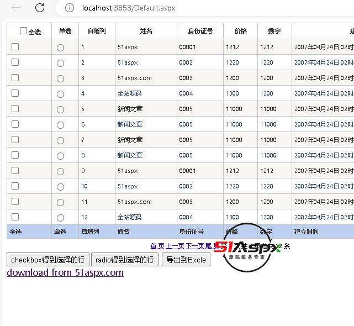Click the address bar URL localhost:3853/Default.aspx
This screenshot has height=326, width=354.
pos(129,8)
